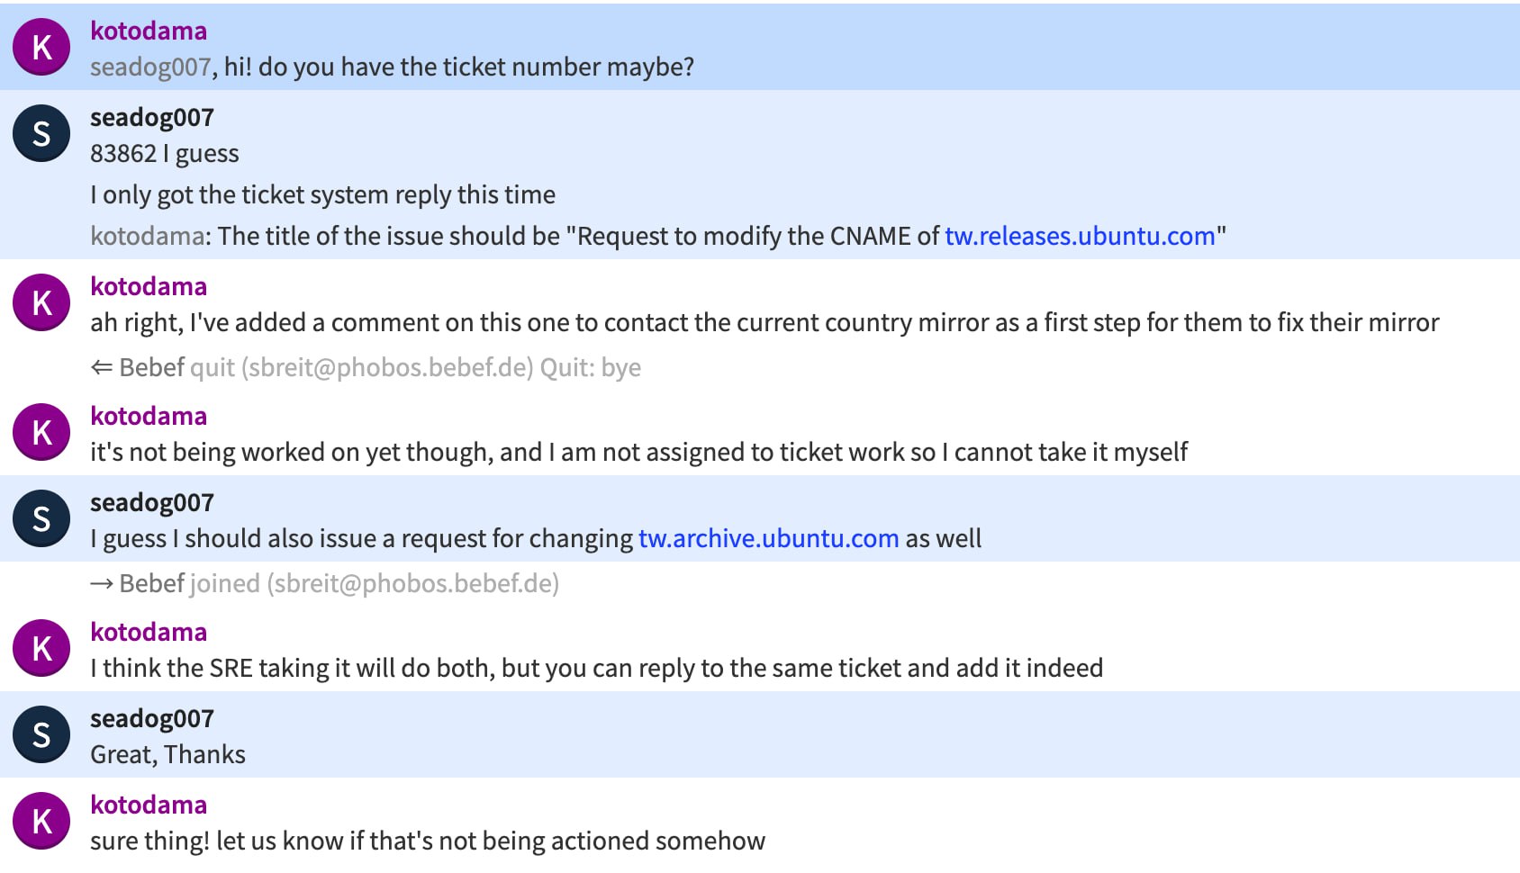
Task: Click the message text "I only got the ticket system reply"
Action: click(x=322, y=194)
